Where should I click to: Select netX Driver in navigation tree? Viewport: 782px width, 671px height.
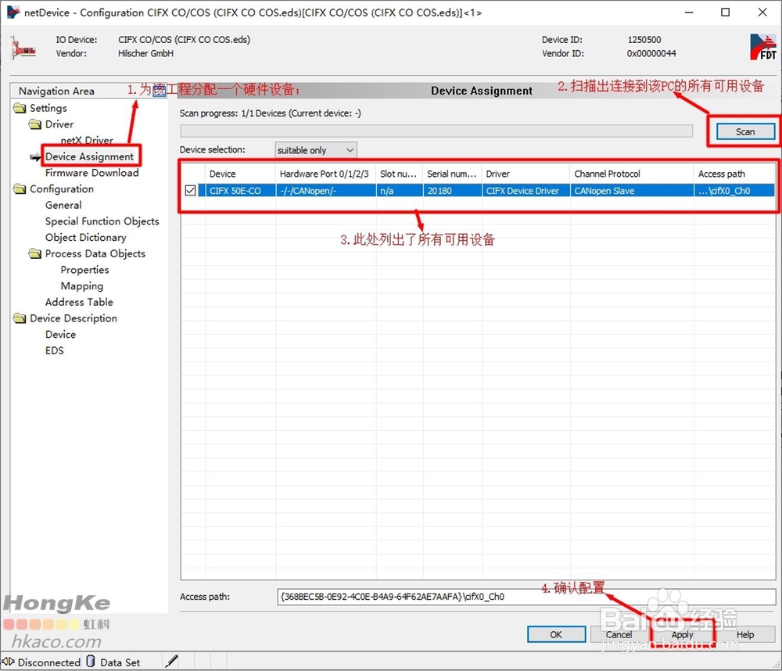click(x=87, y=140)
